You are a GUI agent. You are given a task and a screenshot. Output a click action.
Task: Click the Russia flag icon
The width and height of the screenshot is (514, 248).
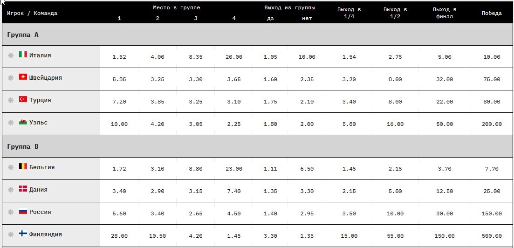(23, 211)
